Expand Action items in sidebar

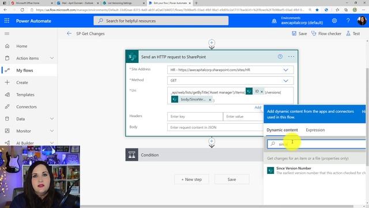pos(52,58)
